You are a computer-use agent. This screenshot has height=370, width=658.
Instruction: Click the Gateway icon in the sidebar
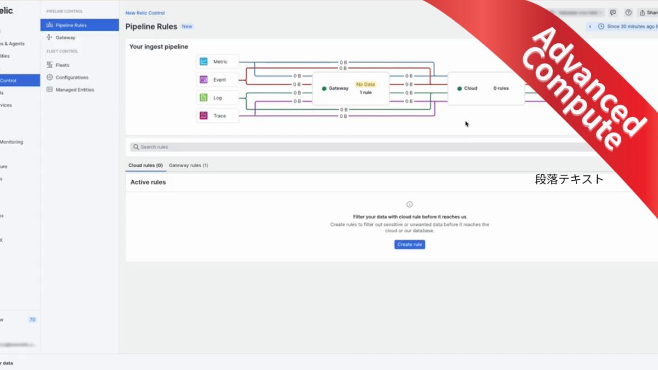[50, 38]
